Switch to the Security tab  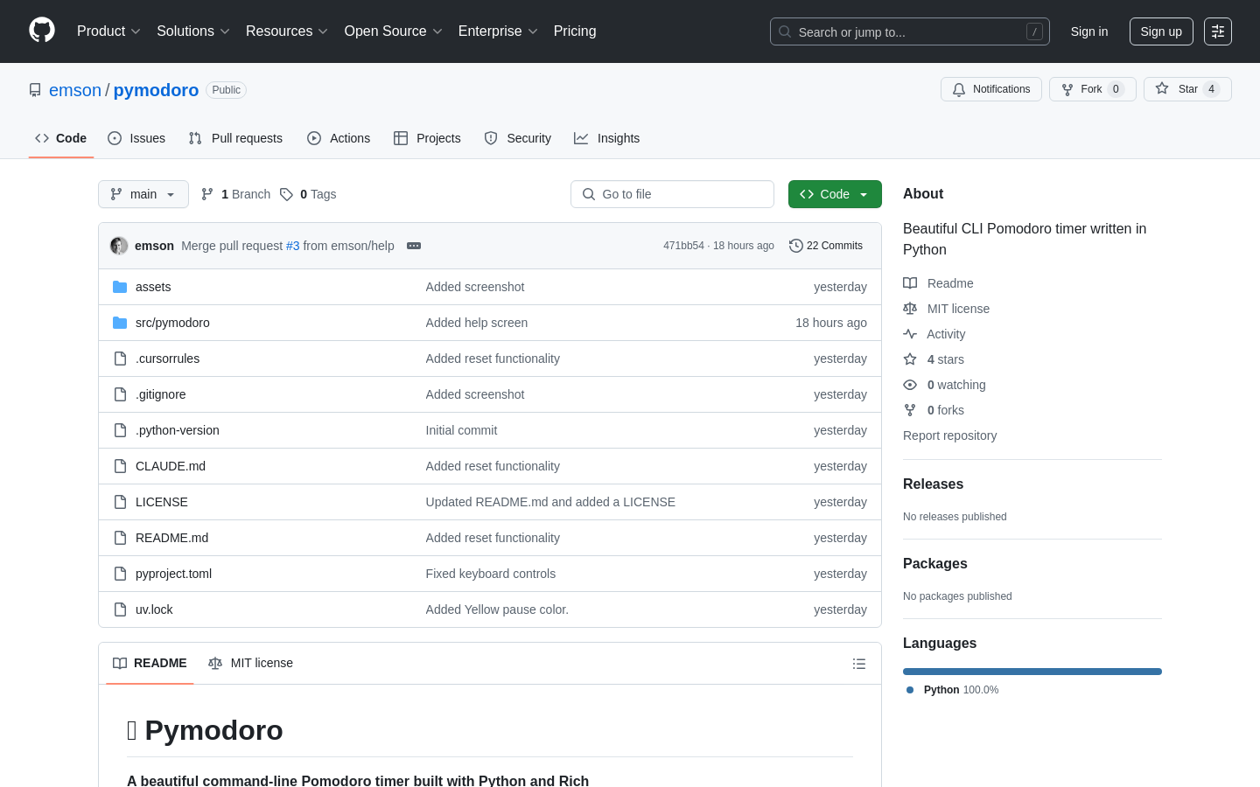[518, 138]
